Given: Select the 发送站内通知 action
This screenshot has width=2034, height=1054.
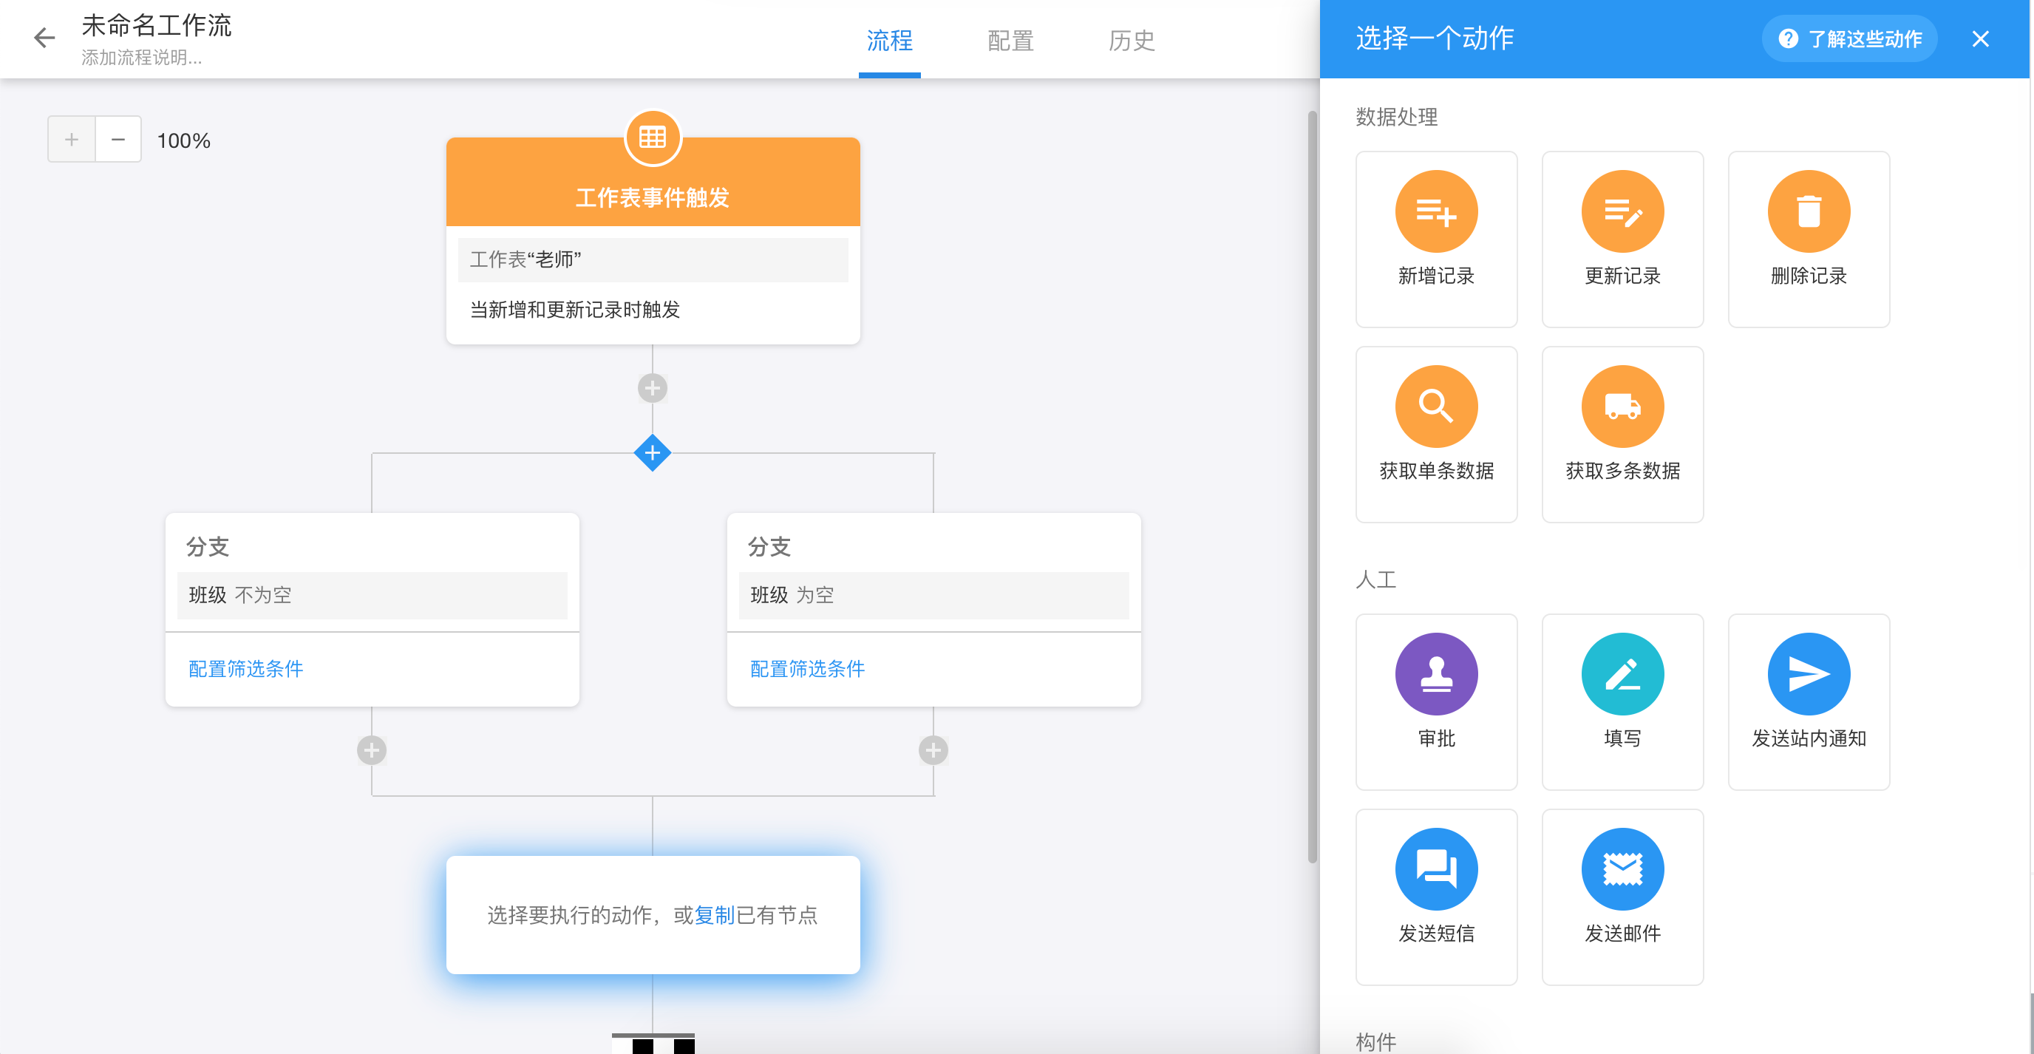Looking at the screenshot, I should pos(1808,701).
